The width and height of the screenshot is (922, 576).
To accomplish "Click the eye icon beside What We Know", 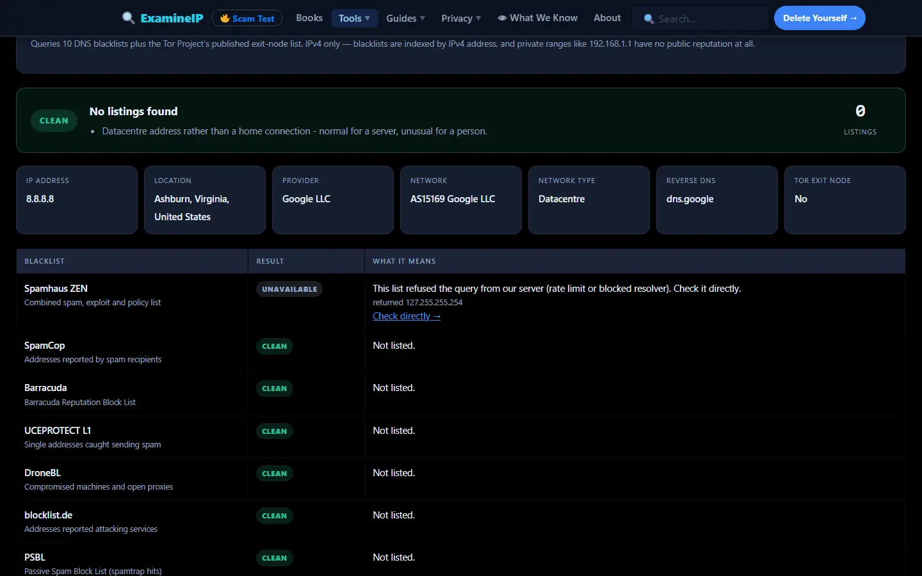I will 502,18.
